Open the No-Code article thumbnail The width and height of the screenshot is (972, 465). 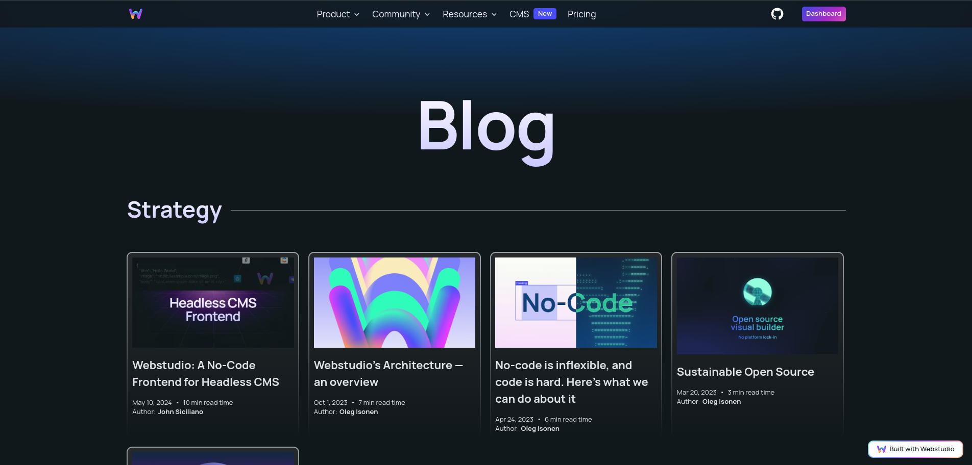576,302
